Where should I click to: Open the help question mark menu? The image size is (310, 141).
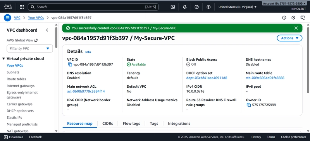(196, 7)
